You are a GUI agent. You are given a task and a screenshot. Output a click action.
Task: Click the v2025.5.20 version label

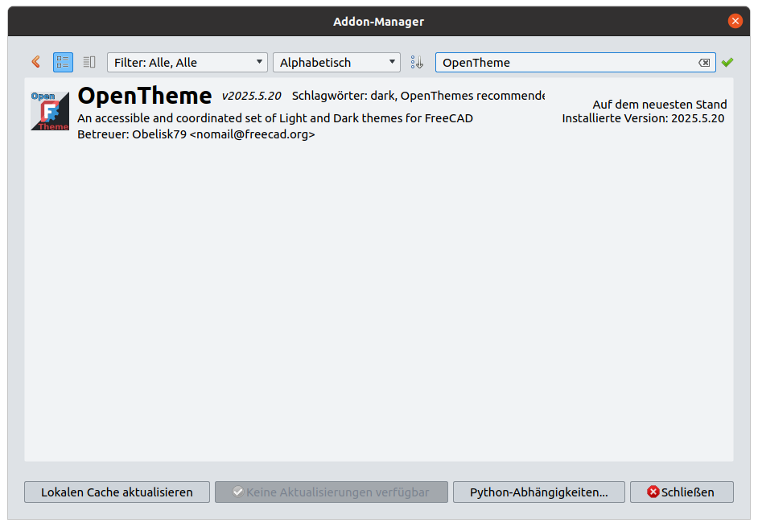(x=251, y=97)
